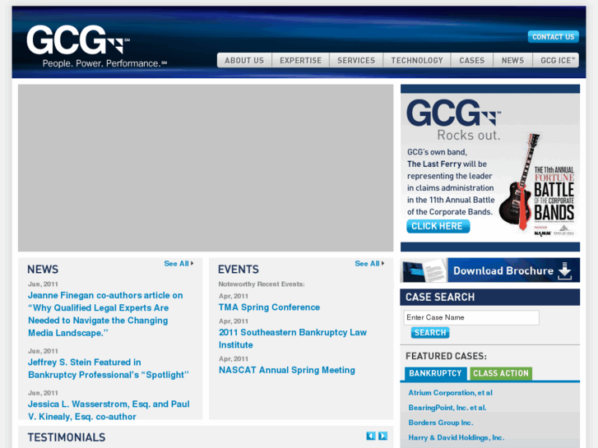Click the brochure thumbnail image
598x448 pixels.
(x=424, y=270)
